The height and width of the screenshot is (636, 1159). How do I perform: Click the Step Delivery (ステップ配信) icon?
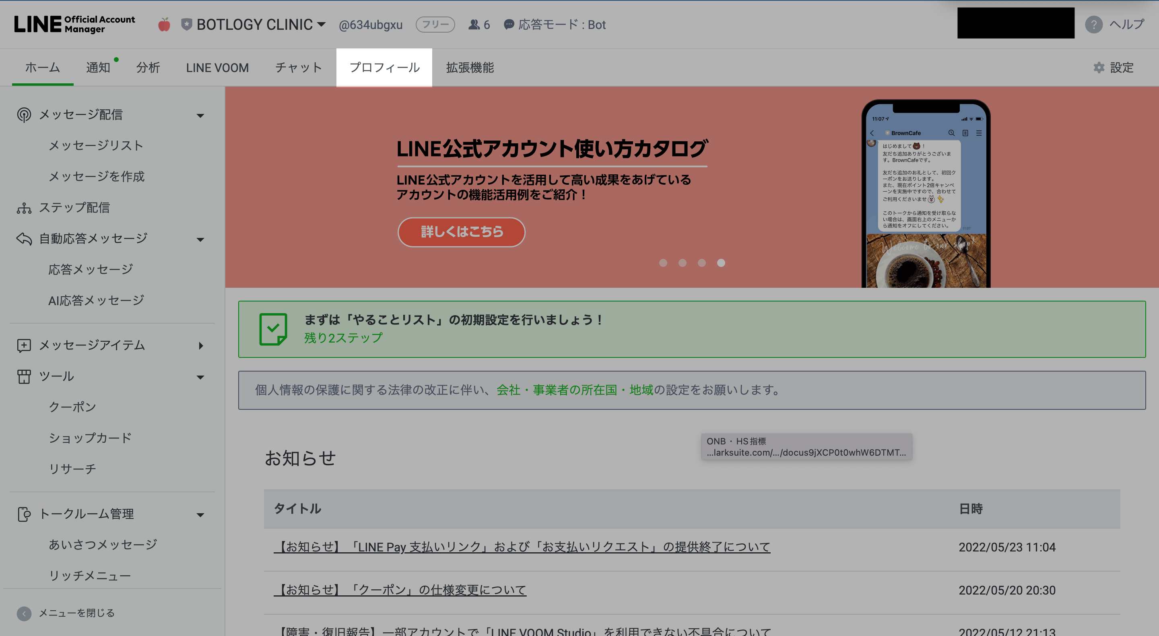click(x=24, y=208)
